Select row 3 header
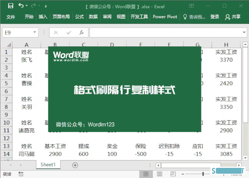The height and width of the screenshot is (178, 249). [x=6, y=68]
